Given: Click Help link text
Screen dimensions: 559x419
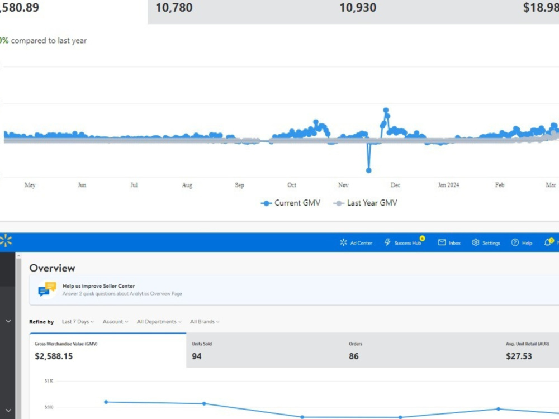Looking at the screenshot, I should click(527, 243).
